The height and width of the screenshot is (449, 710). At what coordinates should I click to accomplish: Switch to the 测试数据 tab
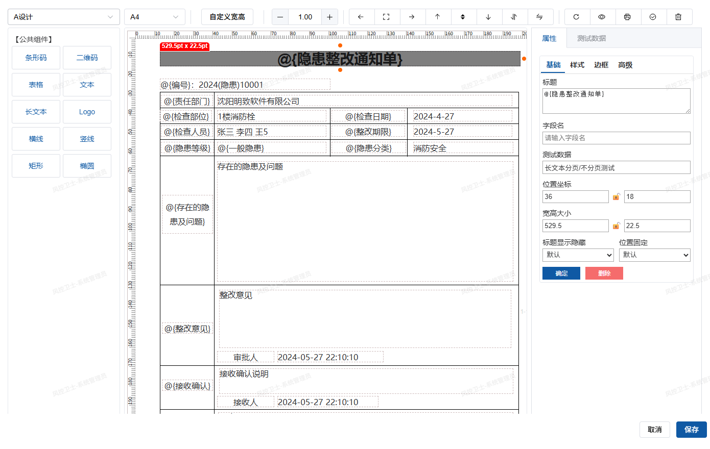[x=591, y=38]
